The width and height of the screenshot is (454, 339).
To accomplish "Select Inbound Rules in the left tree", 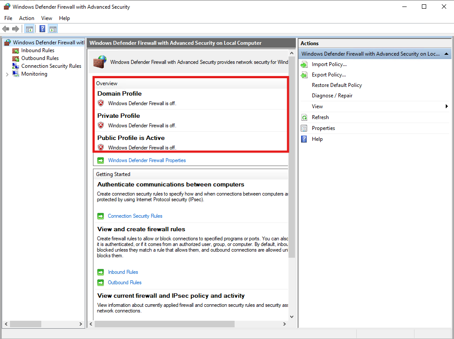I will (x=37, y=50).
